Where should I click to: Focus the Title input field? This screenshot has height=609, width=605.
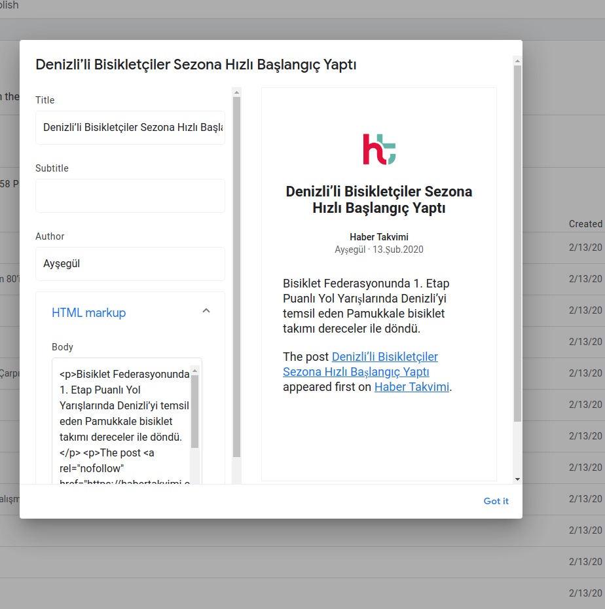(x=130, y=128)
